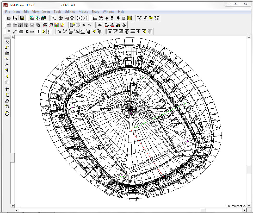
Task: Activate the zoom window tool
Action: [66, 18]
